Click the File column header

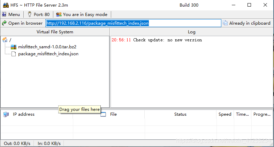click(113, 114)
